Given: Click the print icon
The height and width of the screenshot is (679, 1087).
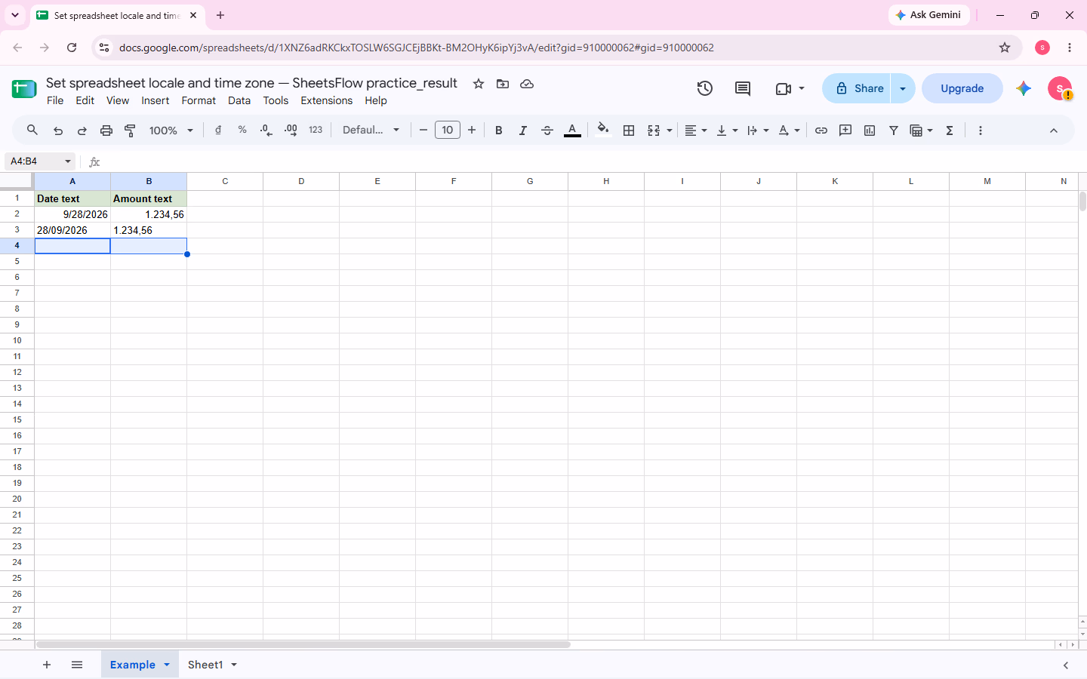Looking at the screenshot, I should click(106, 131).
